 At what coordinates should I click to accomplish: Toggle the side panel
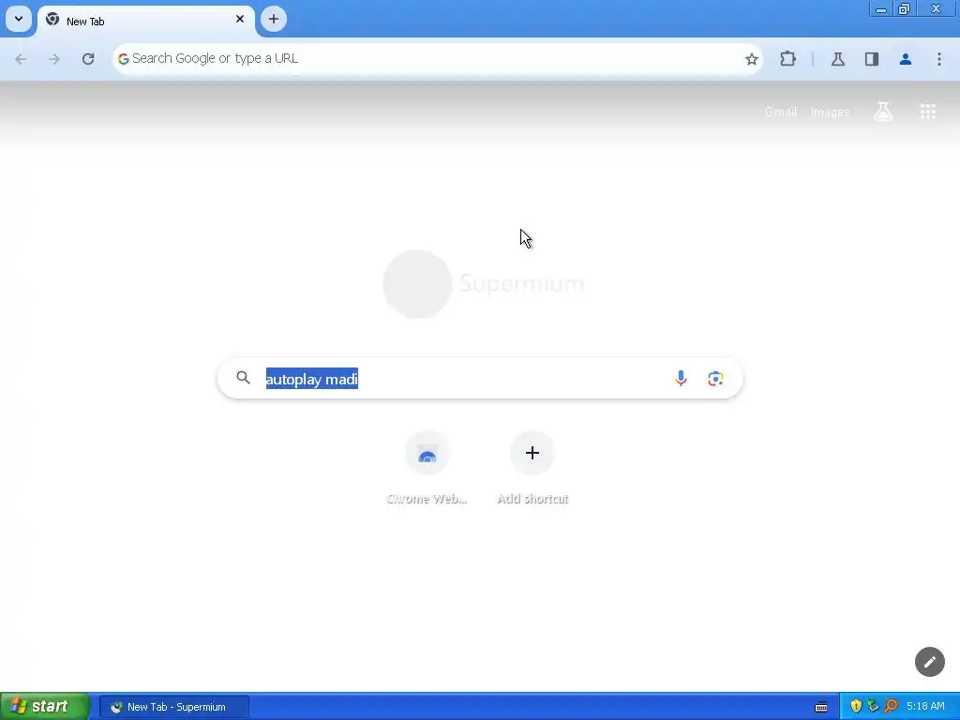872,59
